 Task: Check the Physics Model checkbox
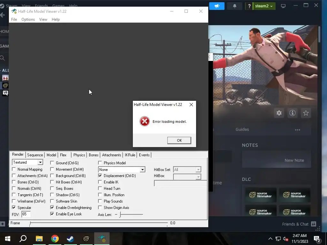pyautogui.click(x=100, y=163)
